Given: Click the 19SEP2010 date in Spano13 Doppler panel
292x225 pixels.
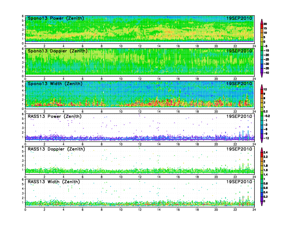Looking at the screenshot, I should point(239,51).
